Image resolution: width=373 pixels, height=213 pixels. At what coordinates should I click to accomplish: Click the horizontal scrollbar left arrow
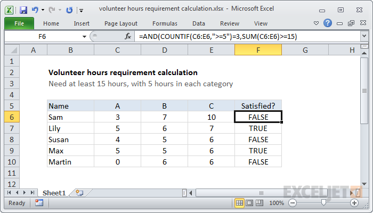(x=191, y=193)
